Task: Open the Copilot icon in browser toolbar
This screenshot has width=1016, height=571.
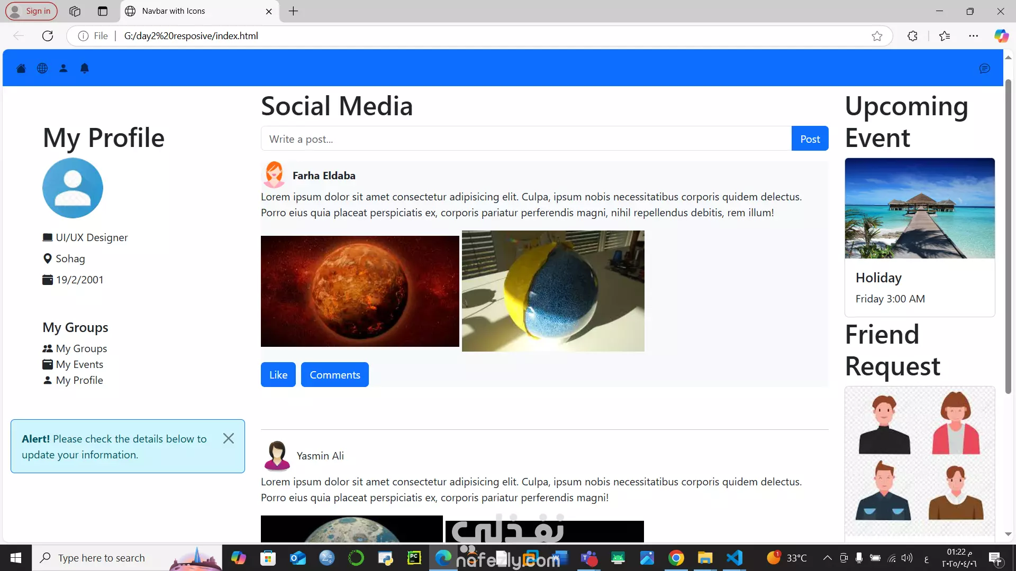Action: tap(1001, 36)
